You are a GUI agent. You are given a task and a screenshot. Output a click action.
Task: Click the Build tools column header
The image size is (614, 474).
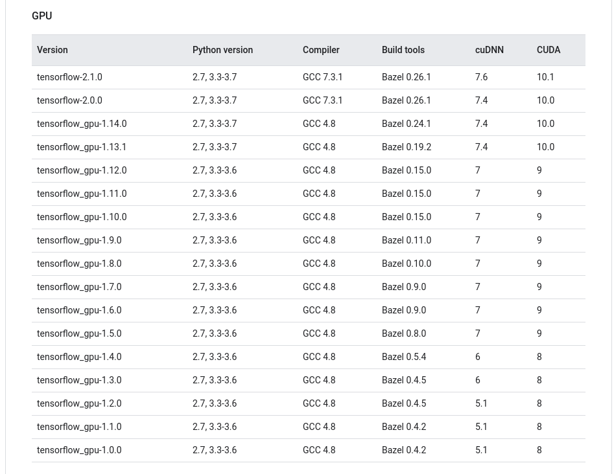click(403, 50)
